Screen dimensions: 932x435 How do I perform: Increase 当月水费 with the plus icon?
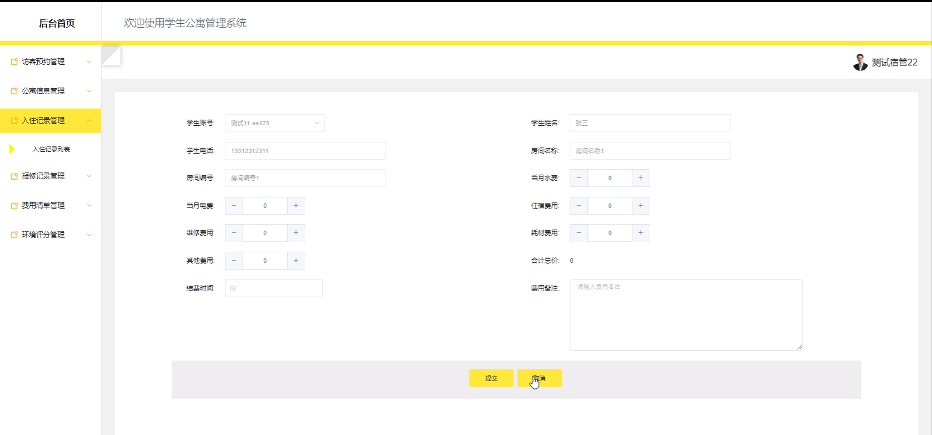tap(640, 178)
